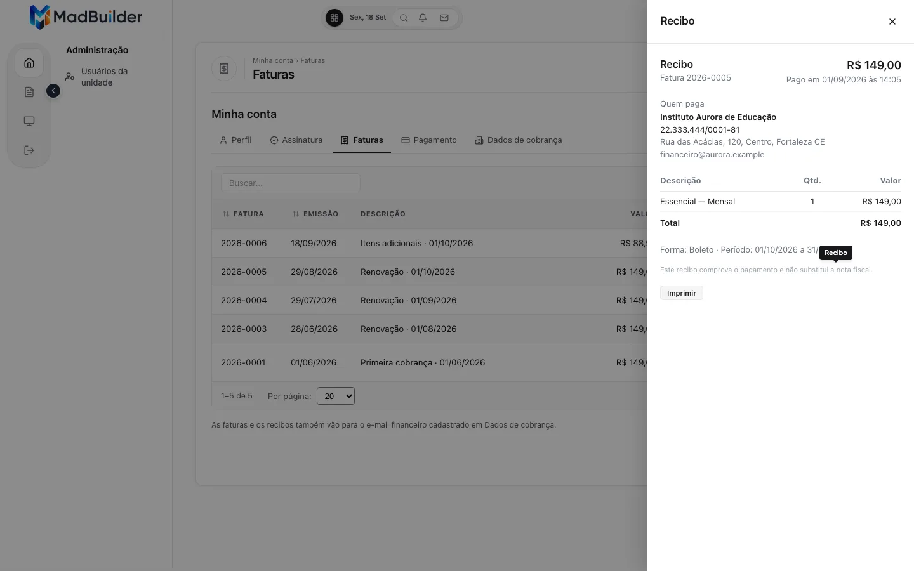The image size is (914, 571).
Task: Collapse sidebar with the chevron button
Action: (x=53, y=91)
